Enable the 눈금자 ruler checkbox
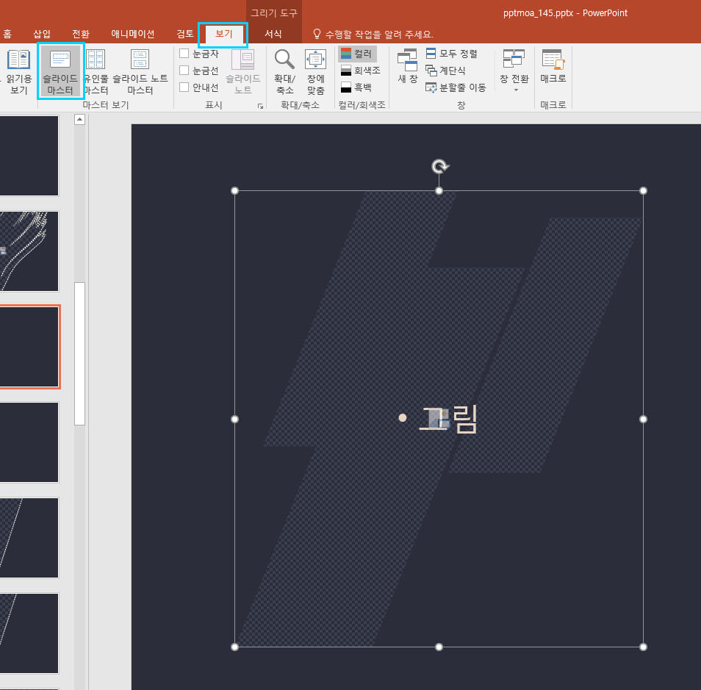The height and width of the screenshot is (690, 701). pyautogui.click(x=184, y=53)
